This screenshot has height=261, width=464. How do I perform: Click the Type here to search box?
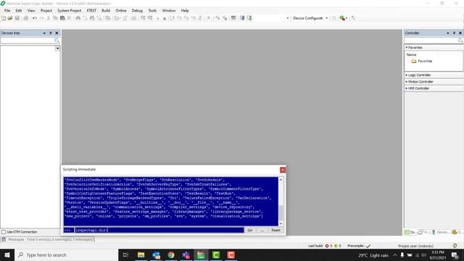(x=66, y=254)
